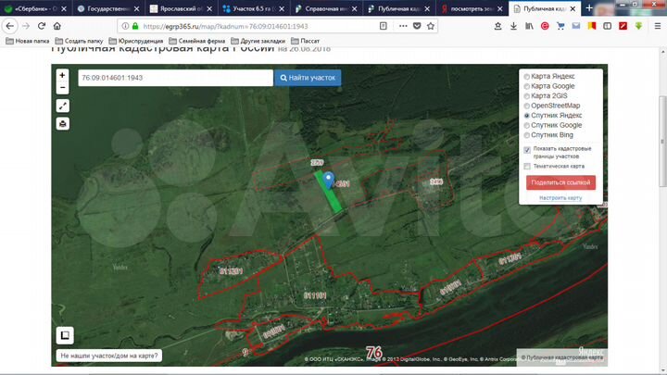Click the cadastral number search field
The image size is (667, 375).
174,78
